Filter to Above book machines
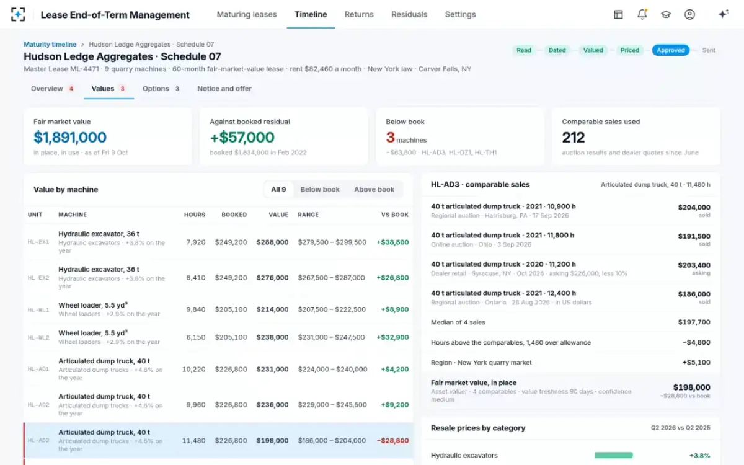This screenshot has width=744, height=465. pyautogui.click(x=374, y=190)
